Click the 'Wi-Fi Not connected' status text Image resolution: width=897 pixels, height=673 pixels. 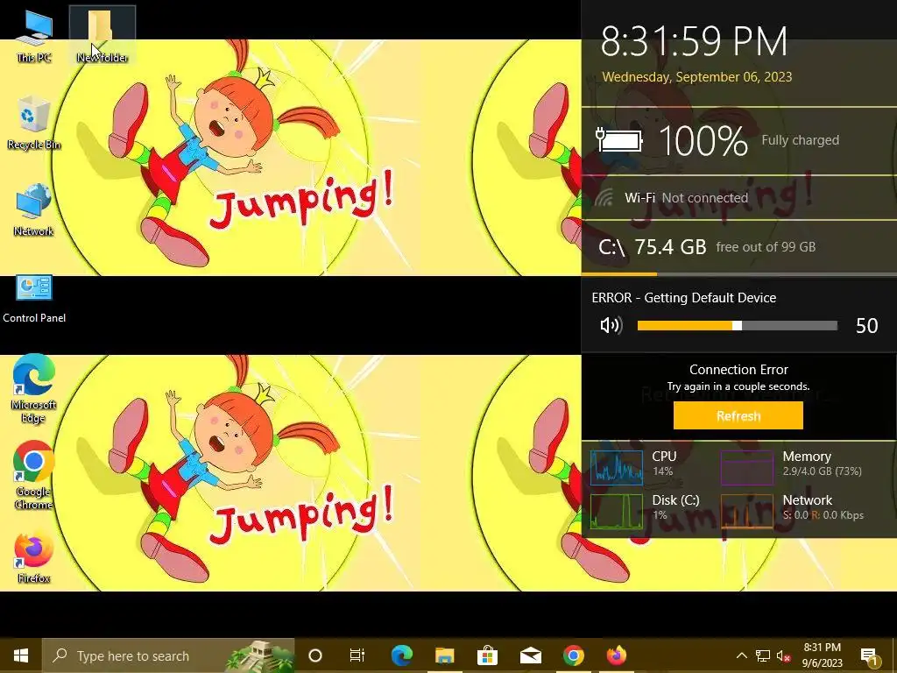[687, 198]
